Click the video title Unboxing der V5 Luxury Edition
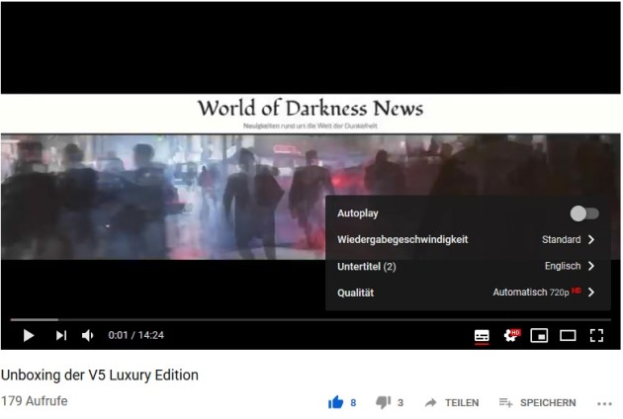Viewport: 623px width, 419px height. [100, 375]
